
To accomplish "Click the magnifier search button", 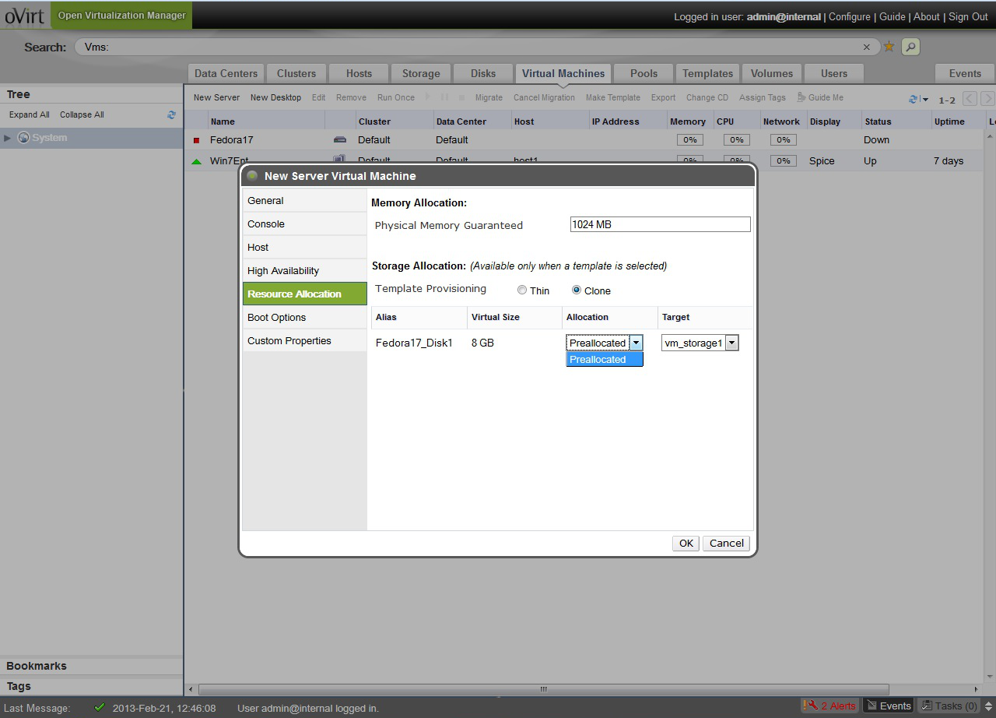I will [x=910, y=47].
